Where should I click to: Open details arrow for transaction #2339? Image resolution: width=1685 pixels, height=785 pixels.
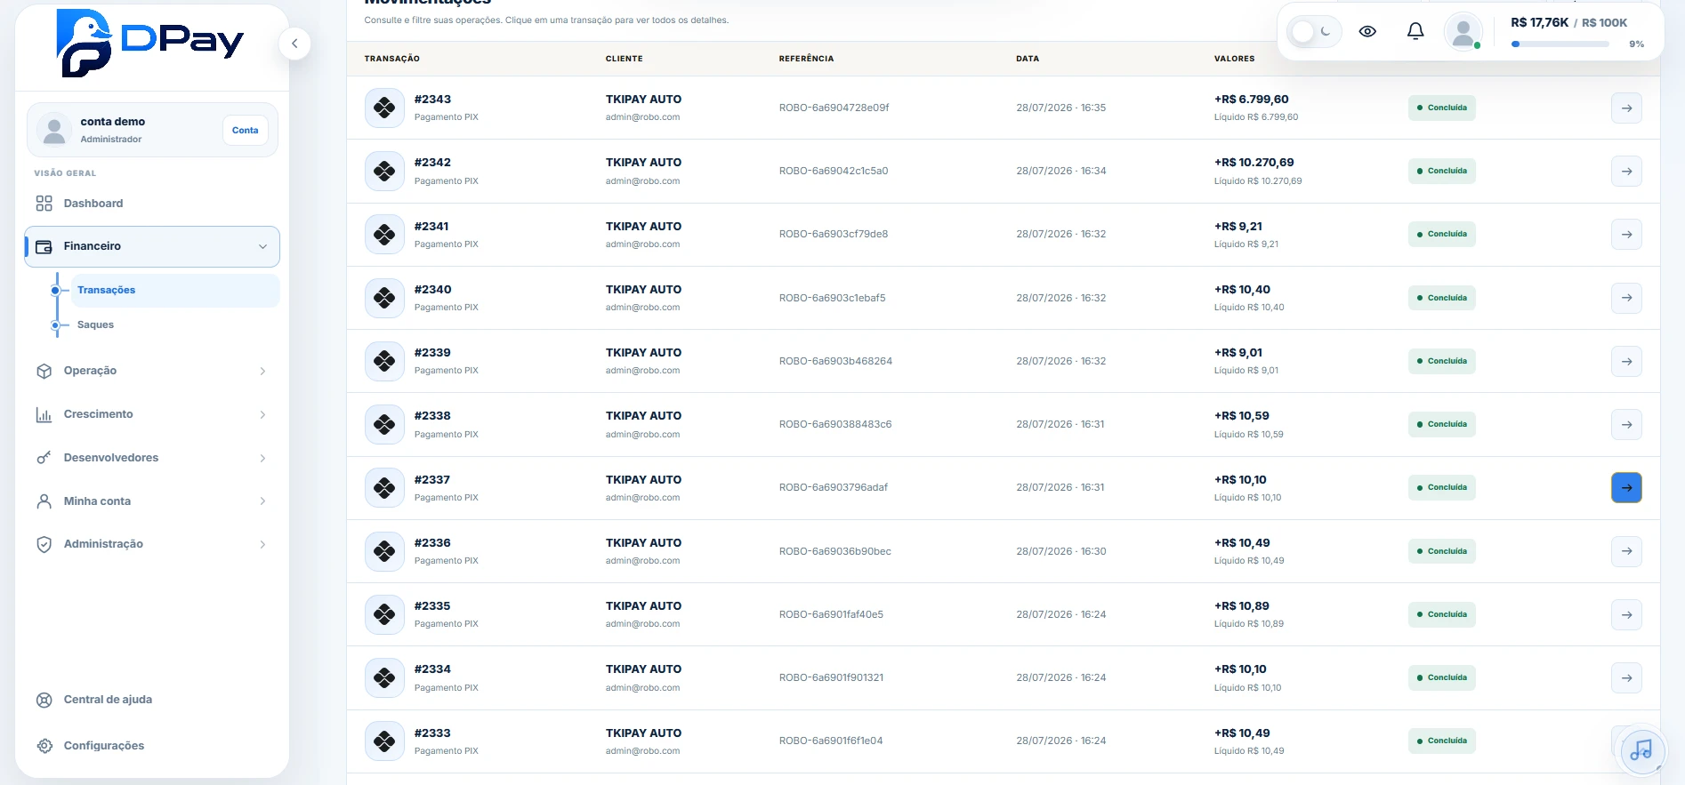1626,361
